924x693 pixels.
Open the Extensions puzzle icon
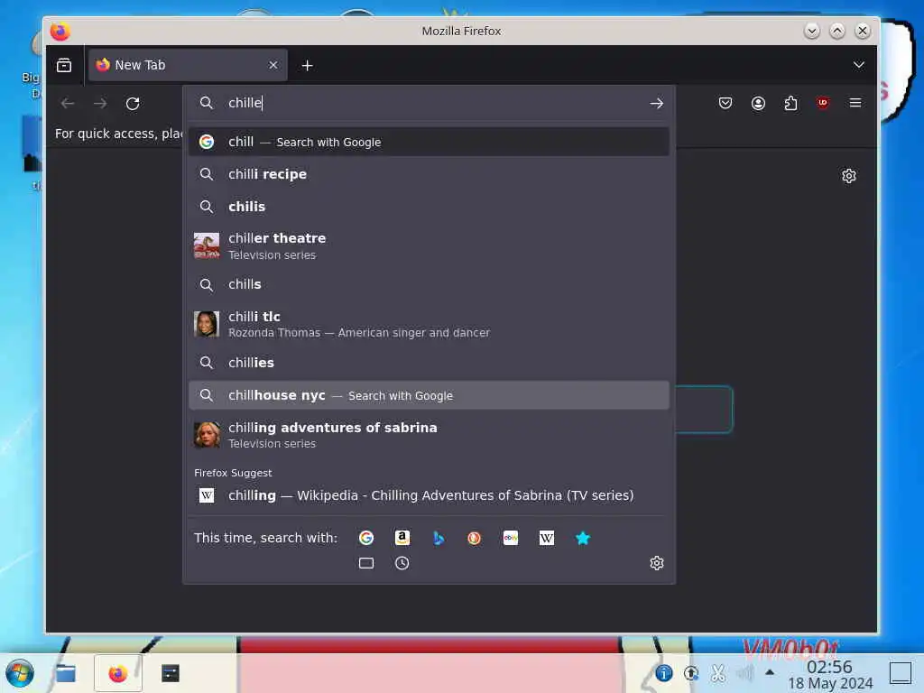click(790, 104)
